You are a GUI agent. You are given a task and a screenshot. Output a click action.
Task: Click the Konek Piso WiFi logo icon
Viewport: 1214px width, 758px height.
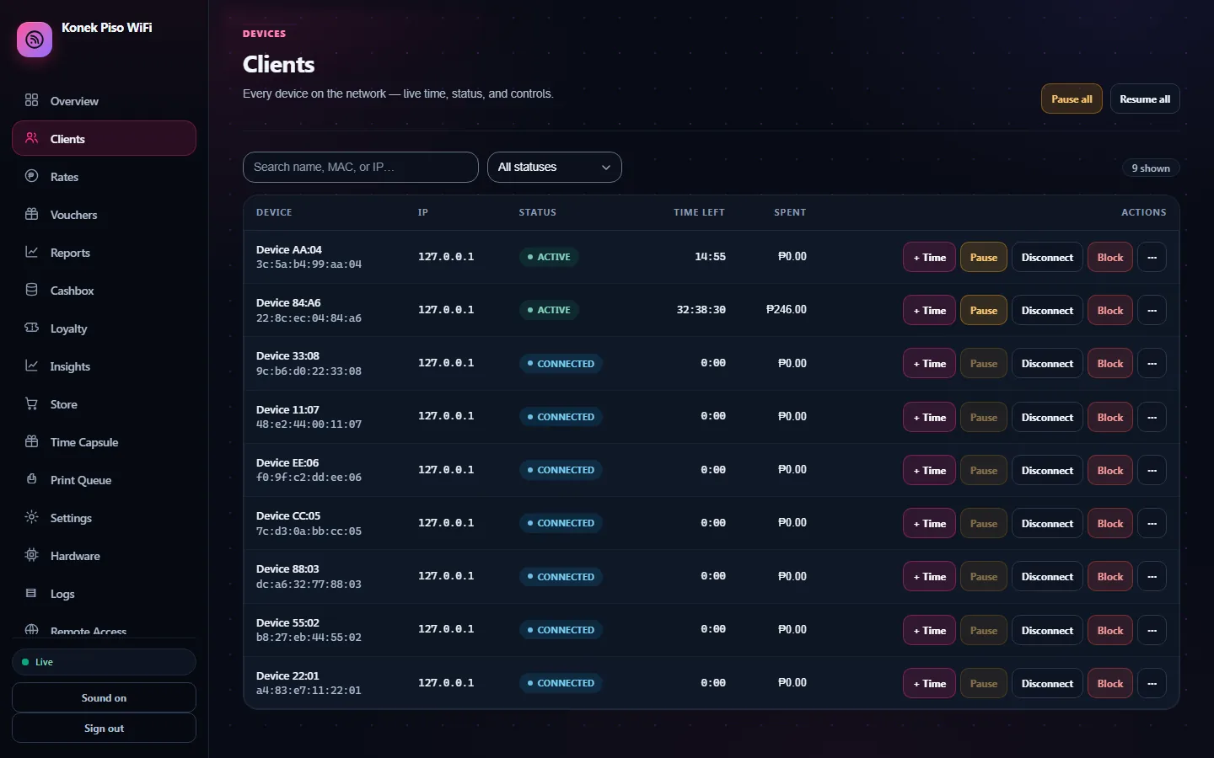pyautogui.click(x=35, y=39)
